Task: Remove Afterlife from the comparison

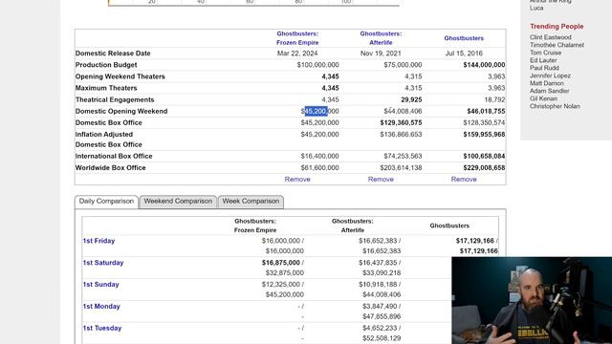Action: tap(381, 180)
